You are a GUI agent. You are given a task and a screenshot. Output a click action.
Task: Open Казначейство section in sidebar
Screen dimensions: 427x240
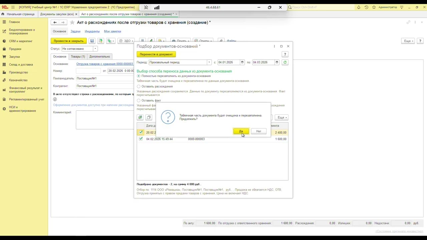tap(18, 80)
